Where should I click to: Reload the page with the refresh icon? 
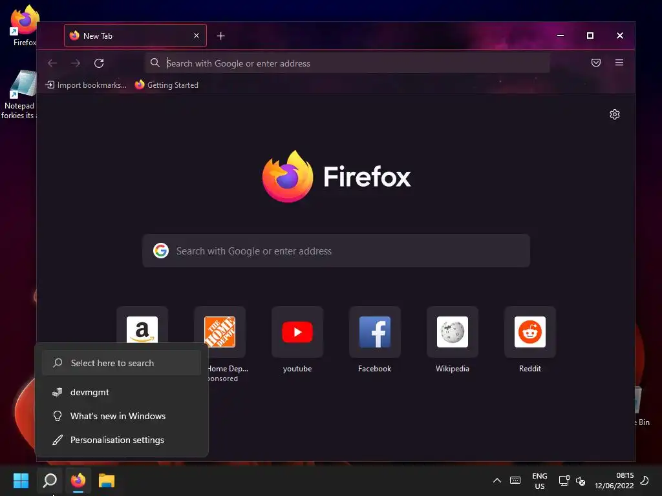(x=99, y=63)
